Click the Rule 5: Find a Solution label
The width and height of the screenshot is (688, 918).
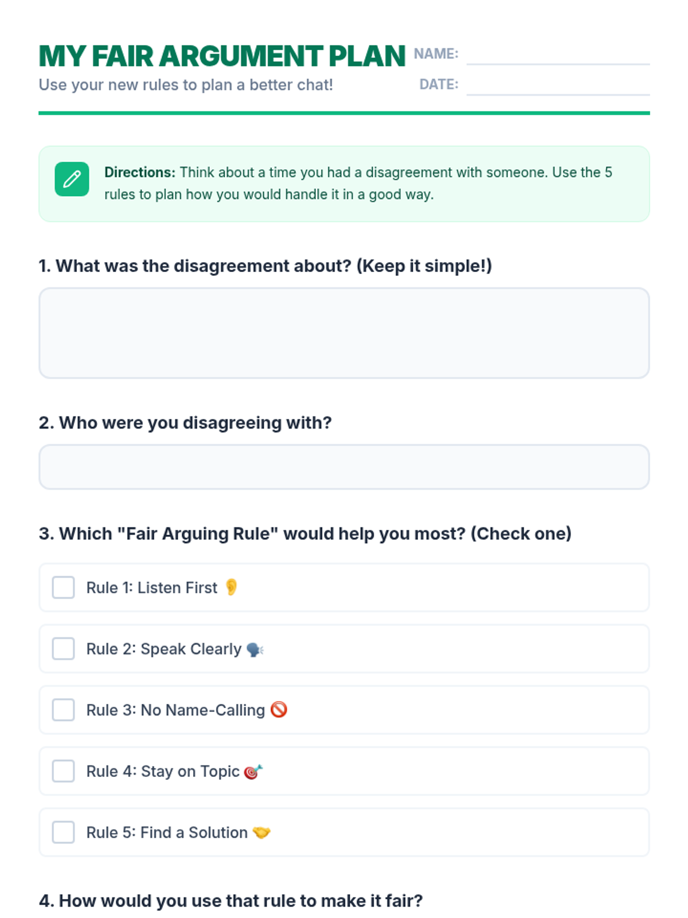click(x=167, y=833)
